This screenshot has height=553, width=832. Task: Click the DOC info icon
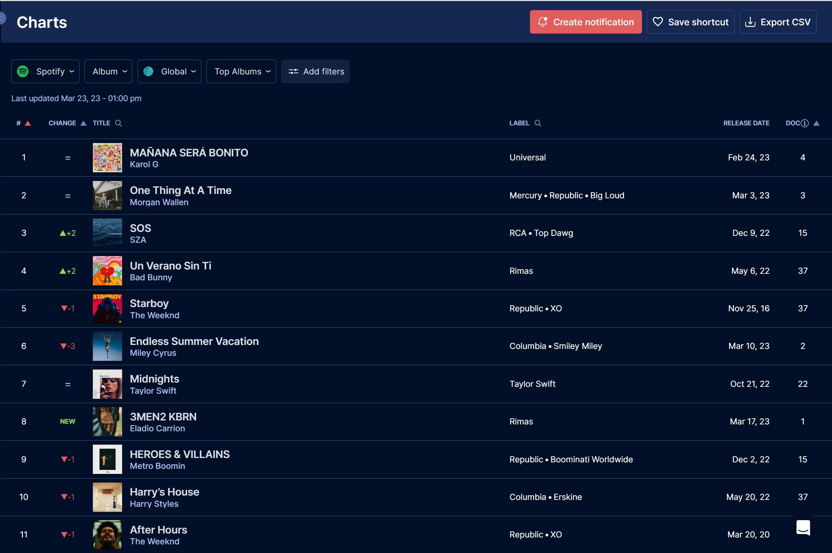[x=805, y=123]
